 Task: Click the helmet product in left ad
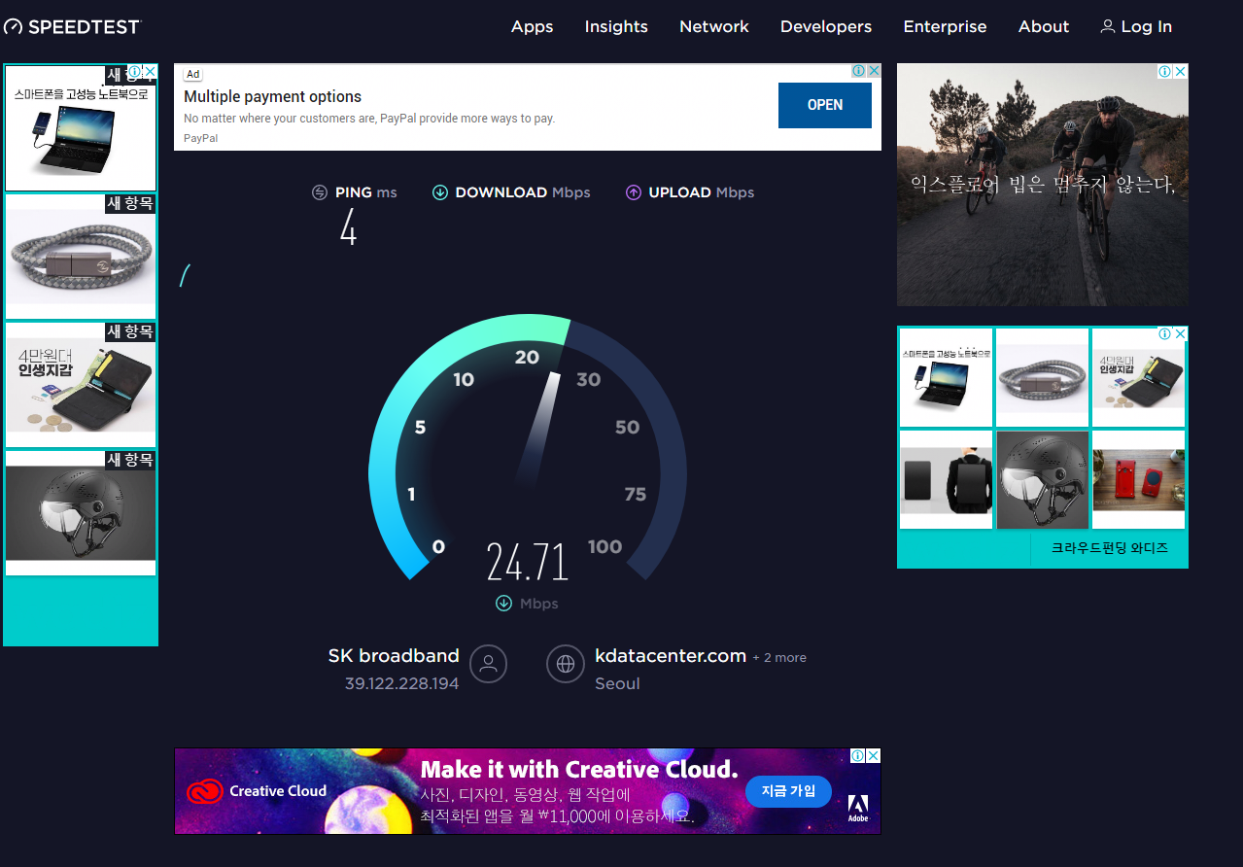coord(81,513)
